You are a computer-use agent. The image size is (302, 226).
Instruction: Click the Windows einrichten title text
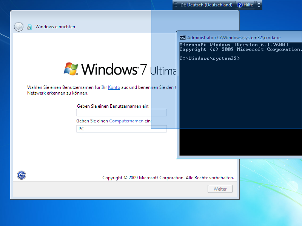55,27
